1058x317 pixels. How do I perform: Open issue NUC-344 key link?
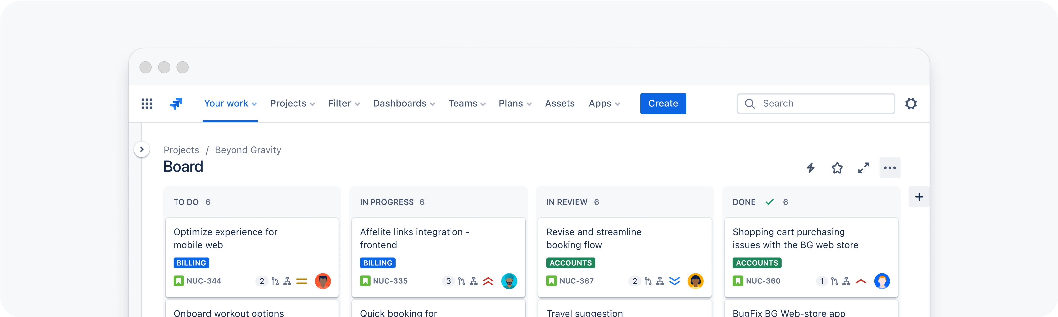tap(204, 281)
